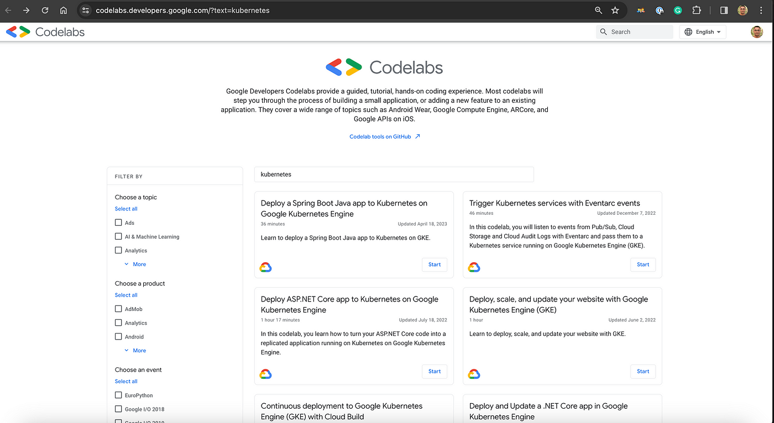Start the website with GKE codelab

click(x=643, y=371)
